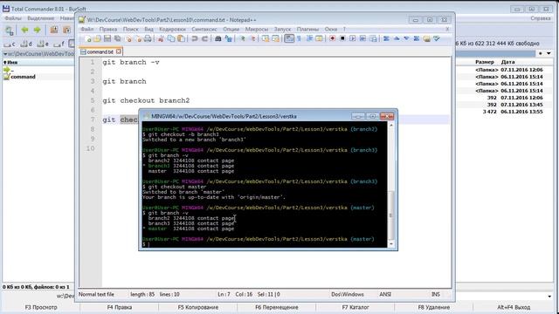Click the Paste icon in Notepad++ toolbar
Screen dimensions: 559x314
[x=181, y=38]
